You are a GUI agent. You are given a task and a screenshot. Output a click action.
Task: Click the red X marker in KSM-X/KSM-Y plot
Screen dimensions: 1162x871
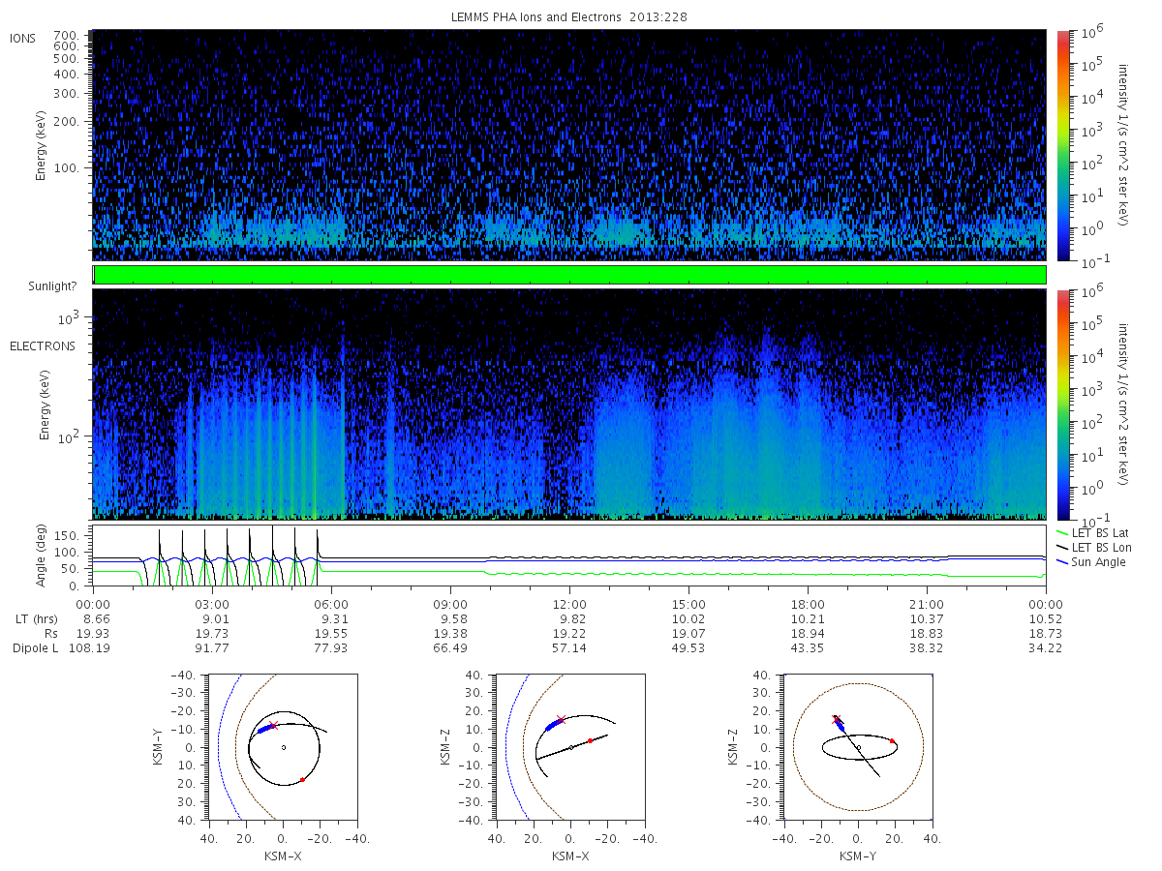(273, 725)
